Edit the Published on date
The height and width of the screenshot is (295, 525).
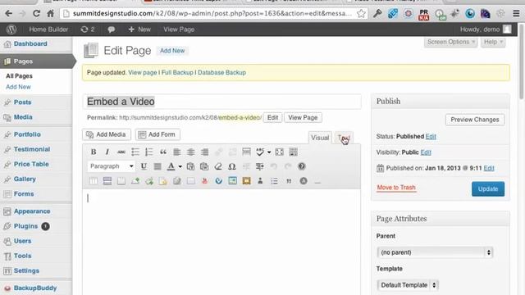point(489,168)
